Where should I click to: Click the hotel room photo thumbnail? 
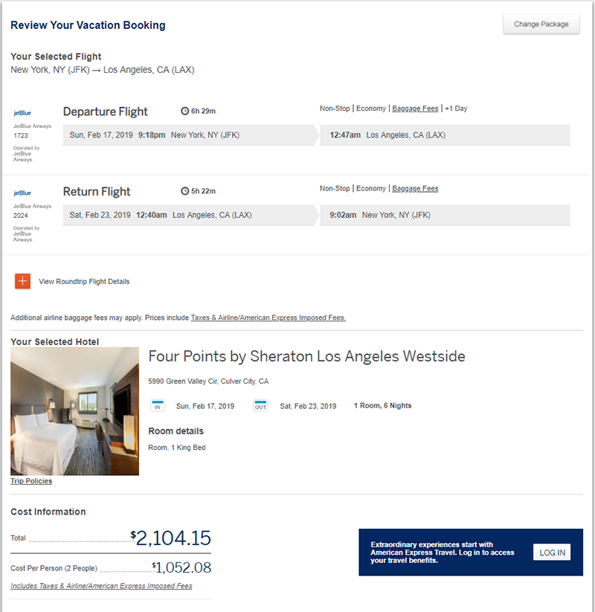74,411
